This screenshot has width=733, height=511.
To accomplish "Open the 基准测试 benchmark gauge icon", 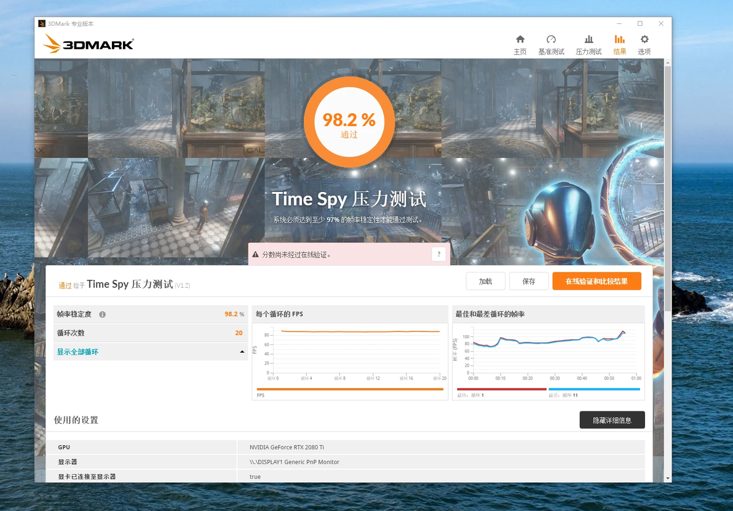I will click(551, 45).
